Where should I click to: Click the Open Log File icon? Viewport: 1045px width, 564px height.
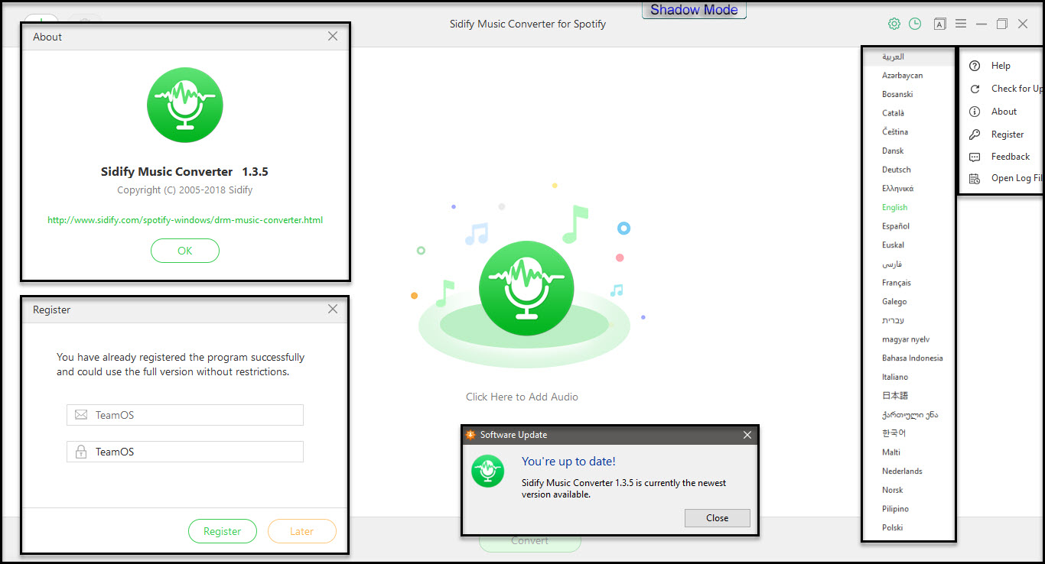tap(975, 178)
